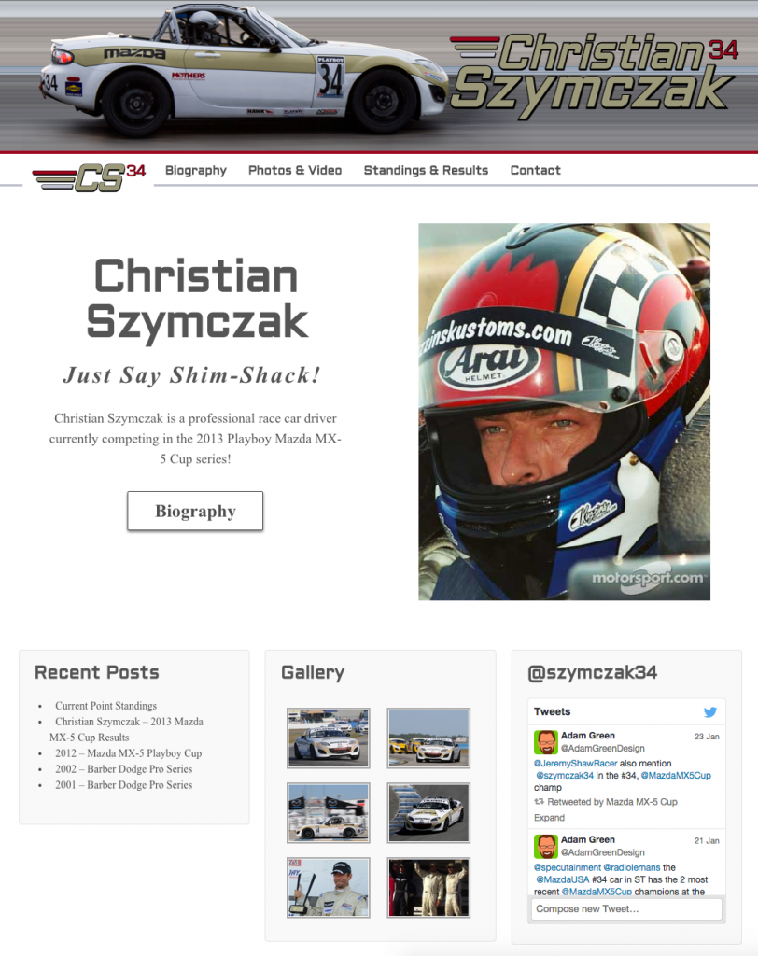The image size is (758, 956).
Task: Open 2012 – Mazda MX-5 Playboy Cup post
Action: tap(128, 753)
